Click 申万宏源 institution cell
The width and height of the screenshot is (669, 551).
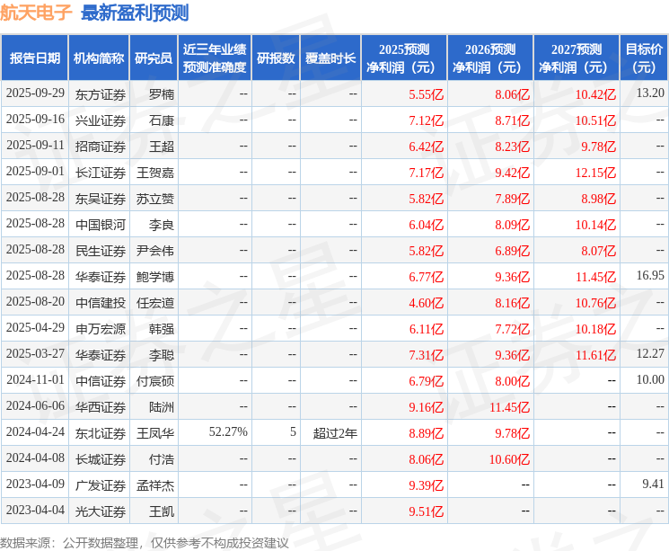[101, 328]
